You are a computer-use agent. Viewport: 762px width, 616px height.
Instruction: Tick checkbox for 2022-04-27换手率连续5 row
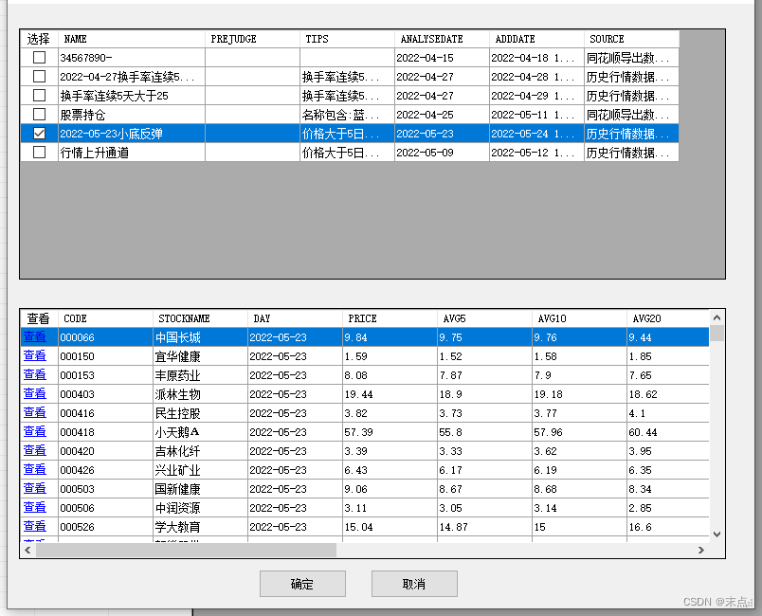pos(39,76)
